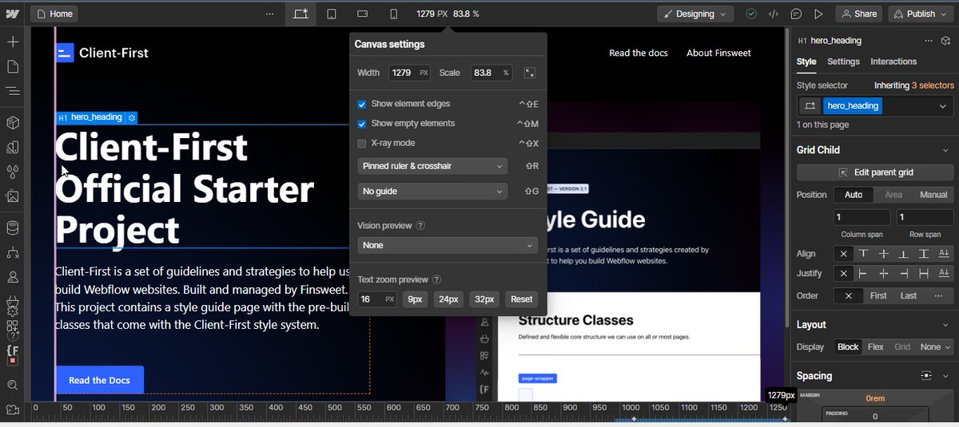Collapse the Spacing section chevron
959x427 pixels.
(946, 375)
